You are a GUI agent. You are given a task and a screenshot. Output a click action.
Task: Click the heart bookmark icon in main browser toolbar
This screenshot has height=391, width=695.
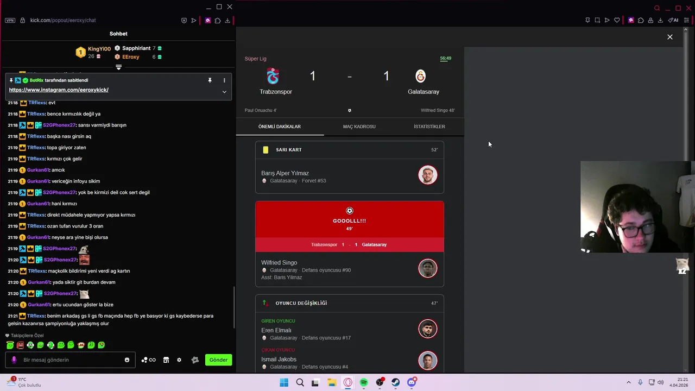click(x=617, y=21)
